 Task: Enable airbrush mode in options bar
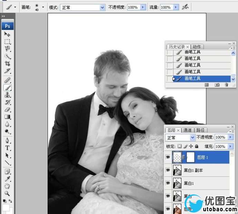pos(185,7)
